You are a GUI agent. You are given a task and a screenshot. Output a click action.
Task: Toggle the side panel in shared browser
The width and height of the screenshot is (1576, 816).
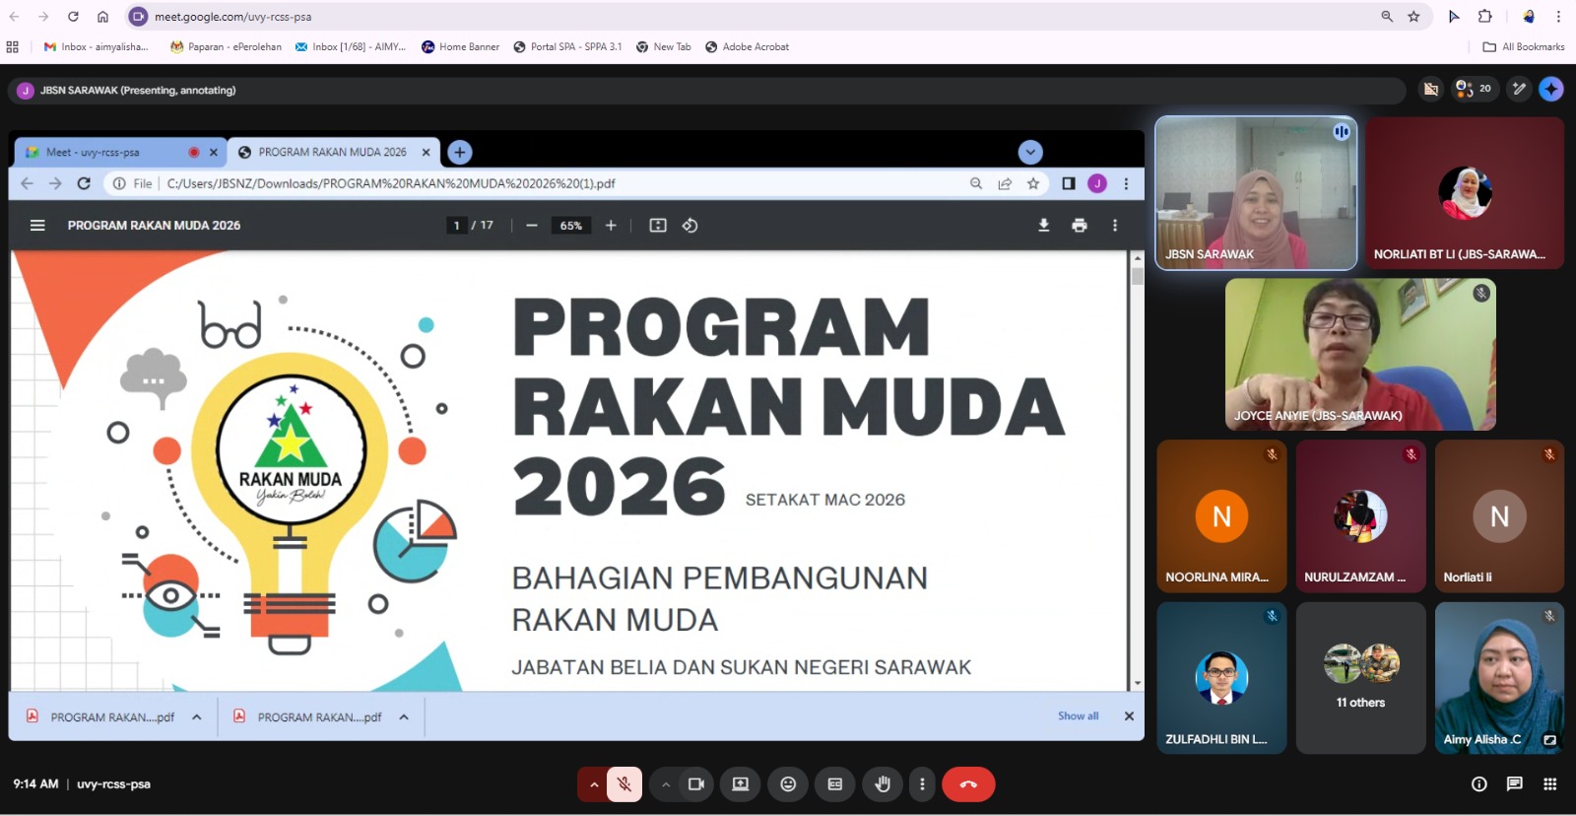coord(1069,183)
